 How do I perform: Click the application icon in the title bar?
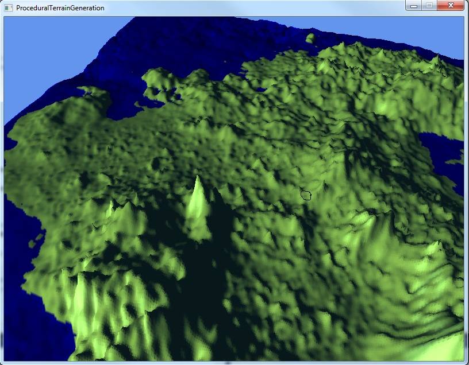tap(9, 8)
